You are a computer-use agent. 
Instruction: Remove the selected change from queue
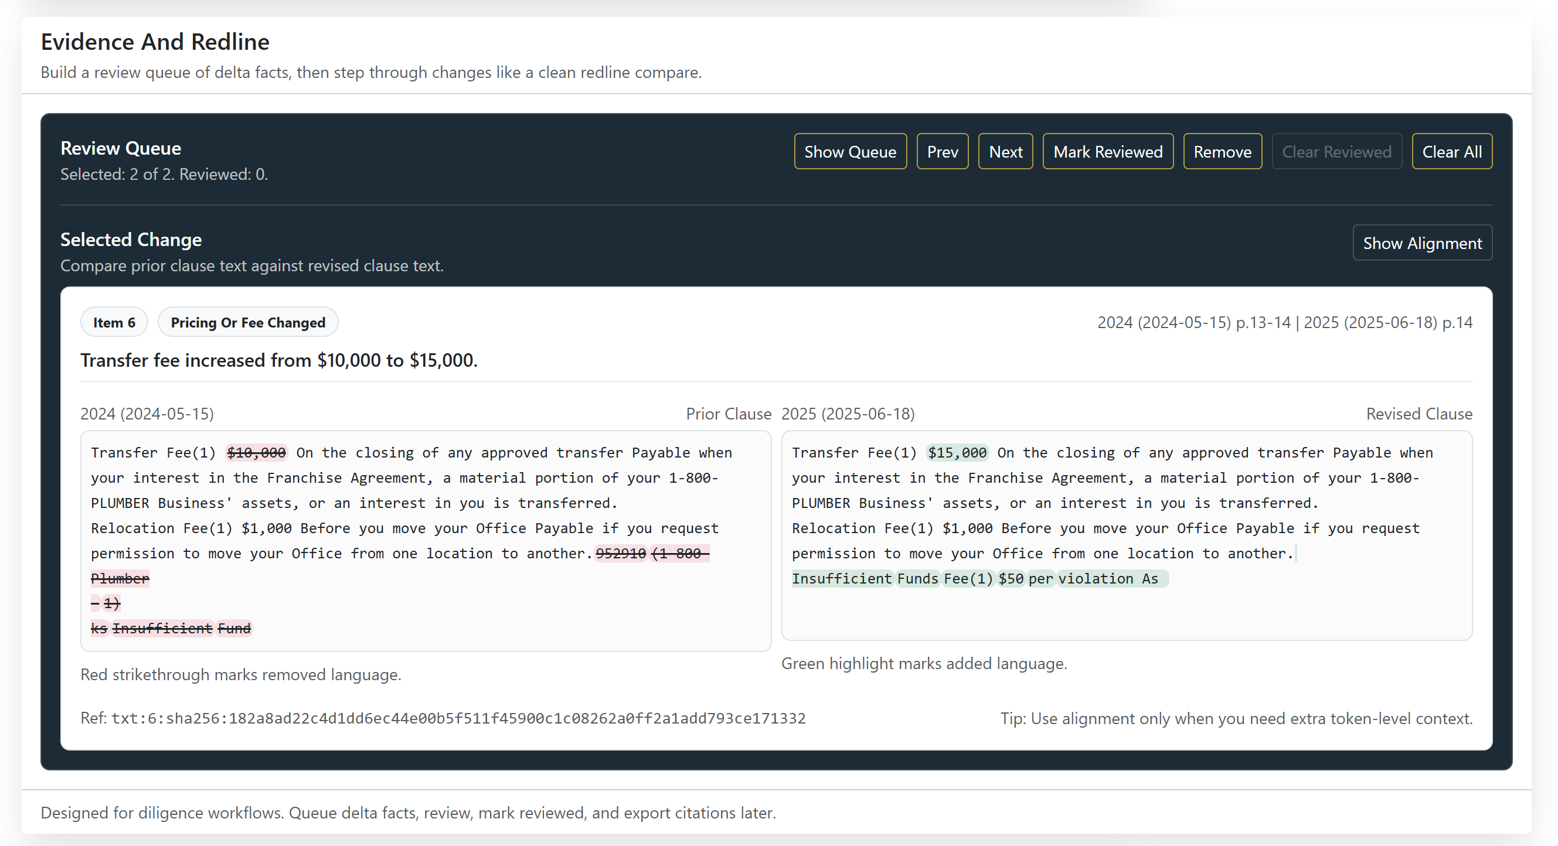click(1222, 151)
